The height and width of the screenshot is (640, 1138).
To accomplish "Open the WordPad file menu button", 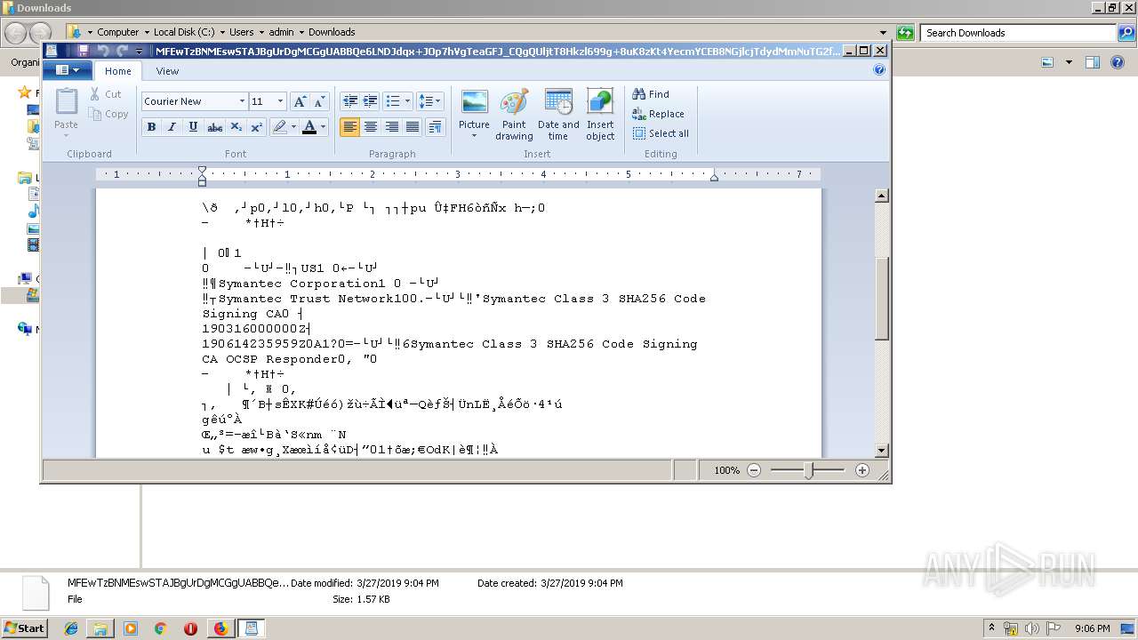I will pos(68,70).
